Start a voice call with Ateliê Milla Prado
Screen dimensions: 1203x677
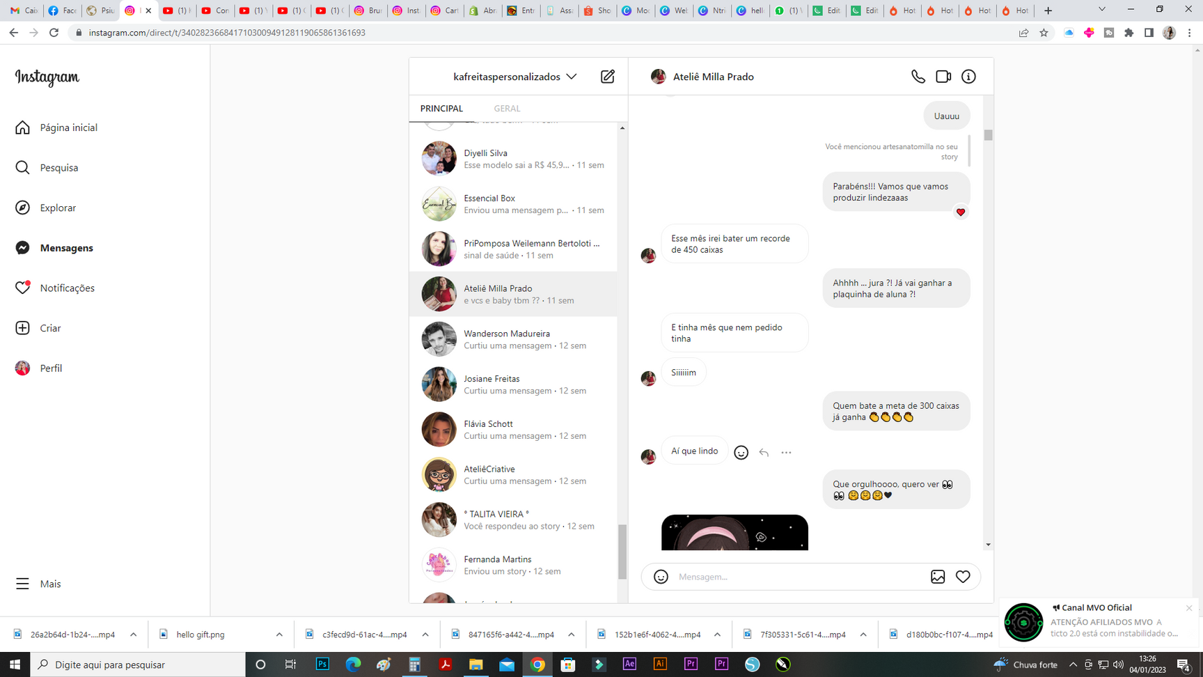tap(918, 77)
